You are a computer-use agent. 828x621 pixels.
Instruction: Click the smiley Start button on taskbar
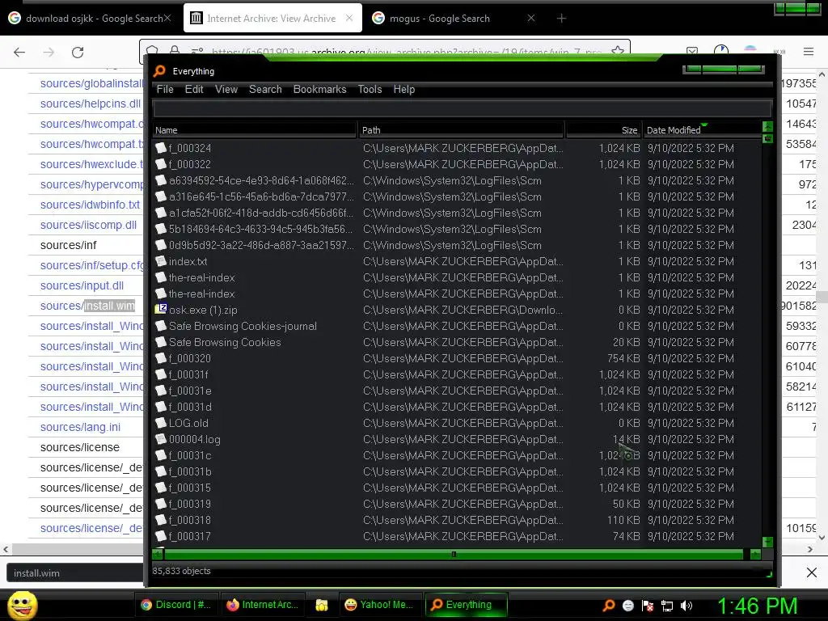[22, 605]
